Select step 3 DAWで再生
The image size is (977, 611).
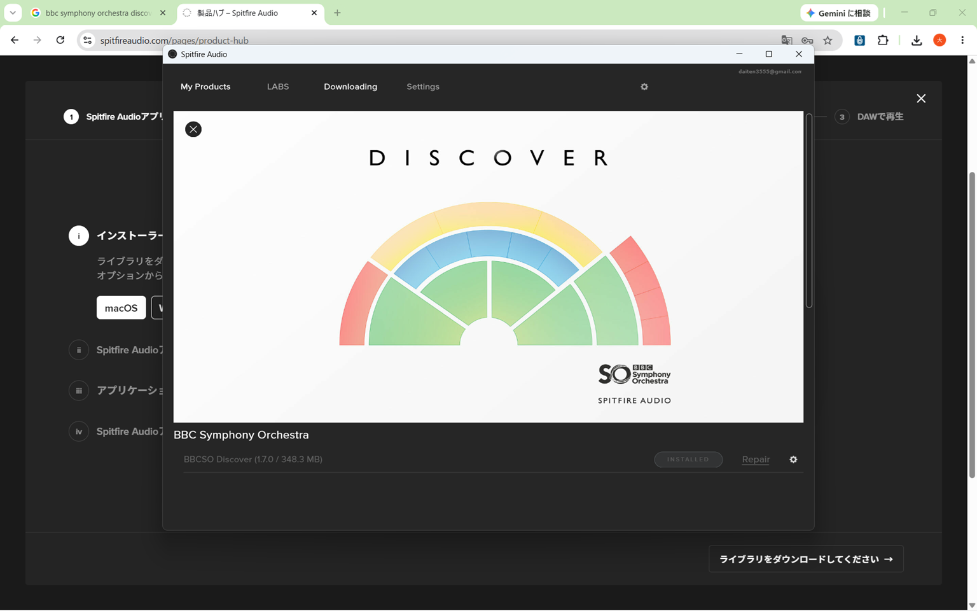pos(869,117)
